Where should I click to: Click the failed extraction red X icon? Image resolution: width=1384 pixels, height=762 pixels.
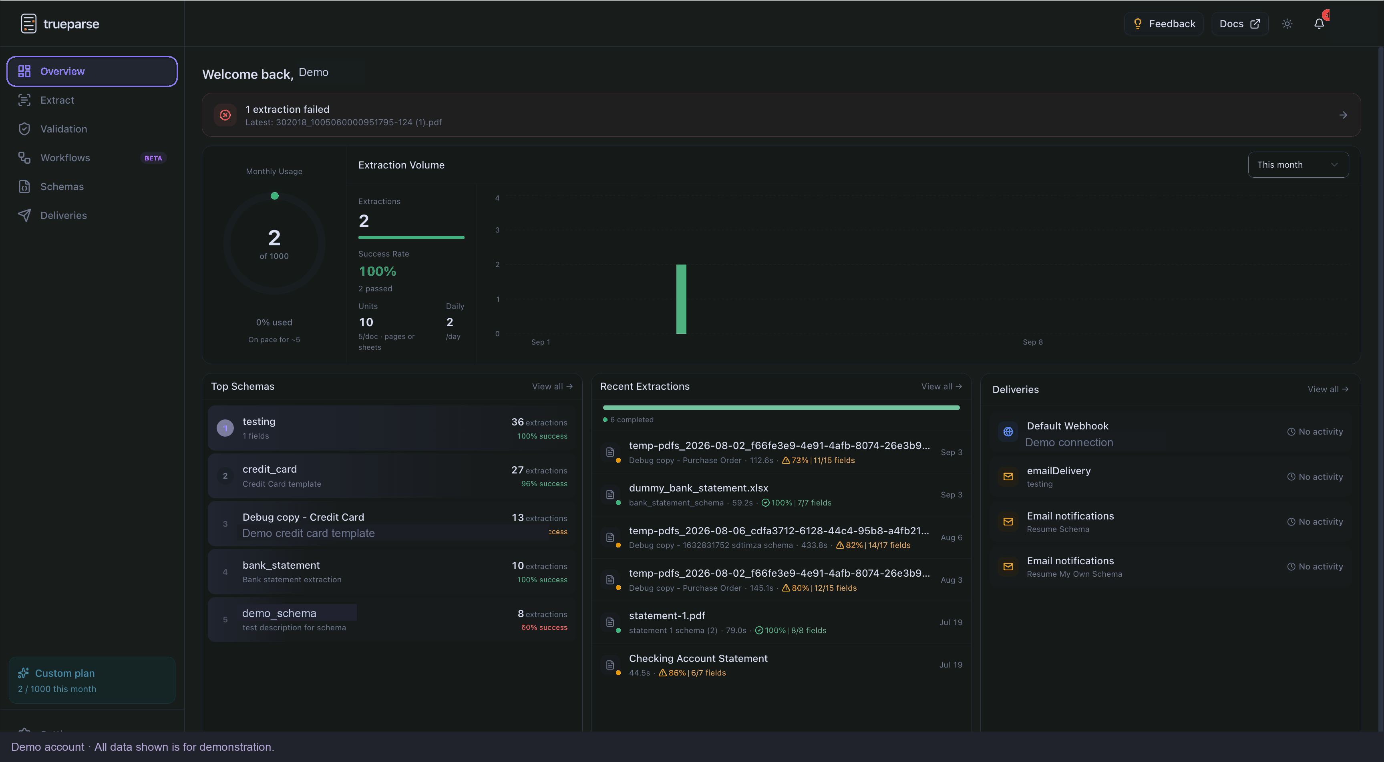225,115
